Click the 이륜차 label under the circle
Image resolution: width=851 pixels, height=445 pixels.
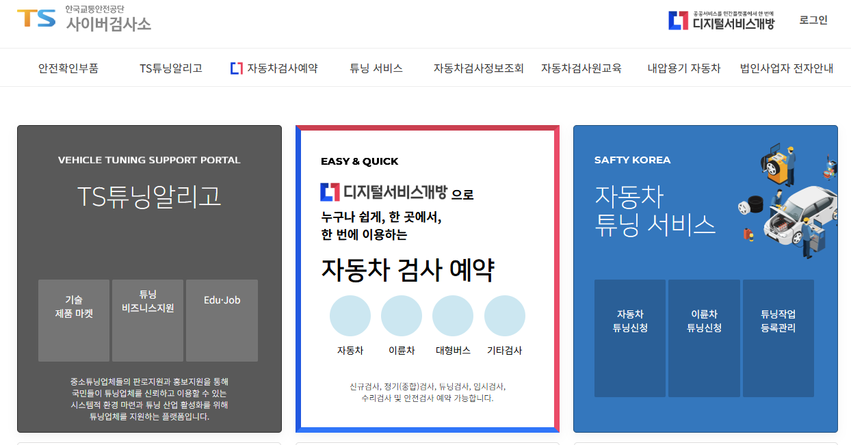point(402,351)
